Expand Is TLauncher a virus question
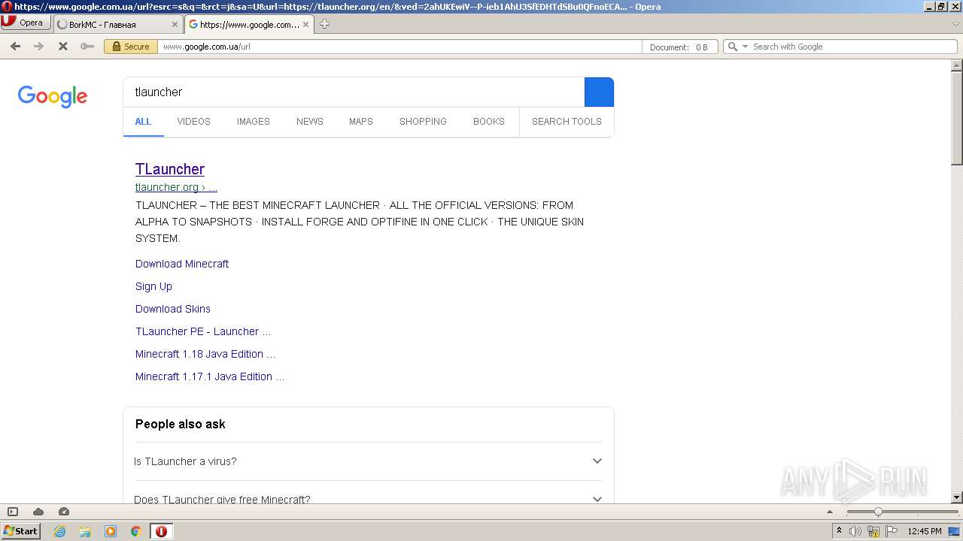 368,461
